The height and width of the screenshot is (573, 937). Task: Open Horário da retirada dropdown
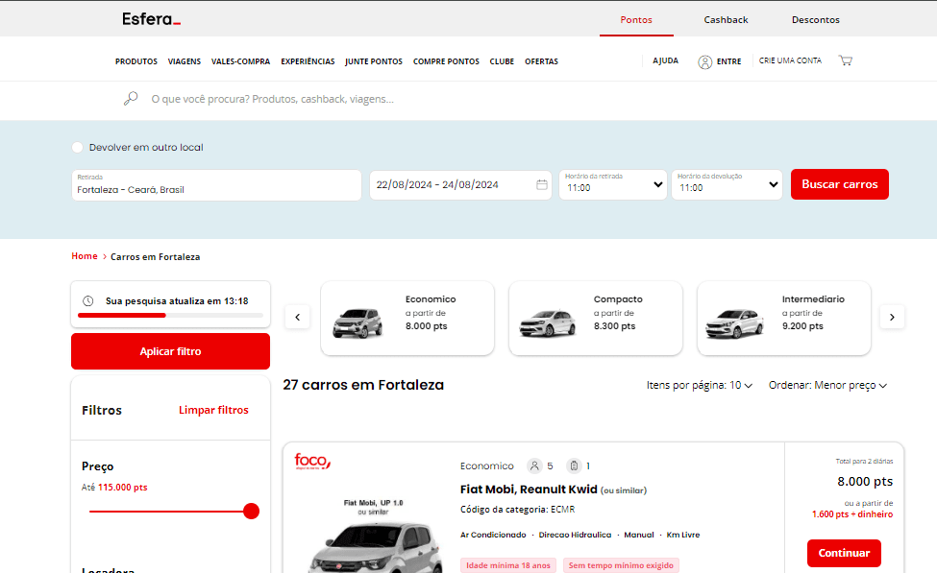(x=613, y=185)
